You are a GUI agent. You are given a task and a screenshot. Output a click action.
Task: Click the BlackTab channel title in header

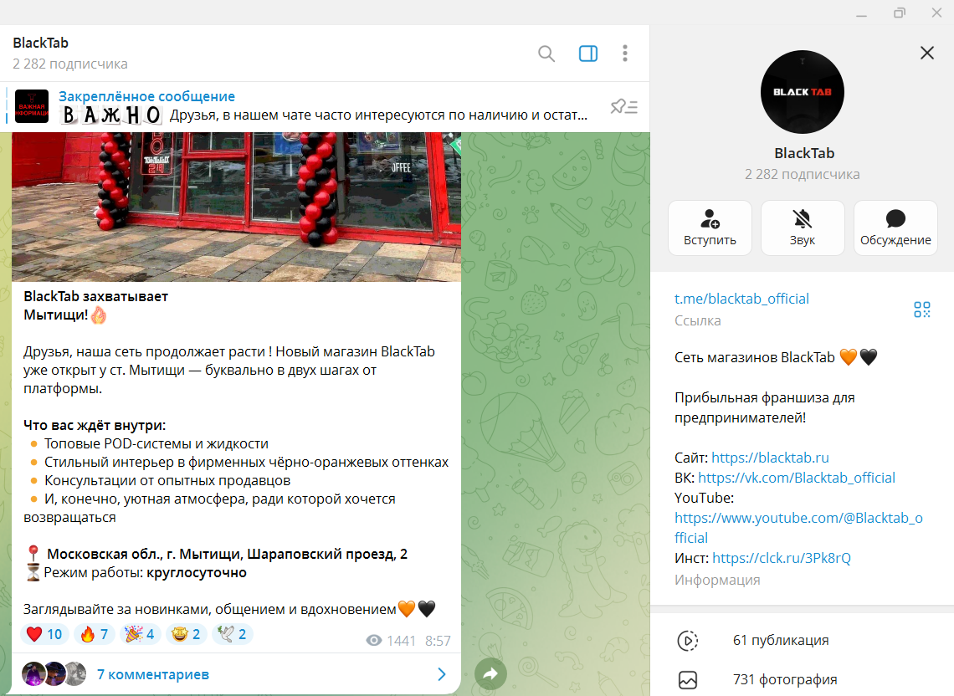(x=41, y=43)
